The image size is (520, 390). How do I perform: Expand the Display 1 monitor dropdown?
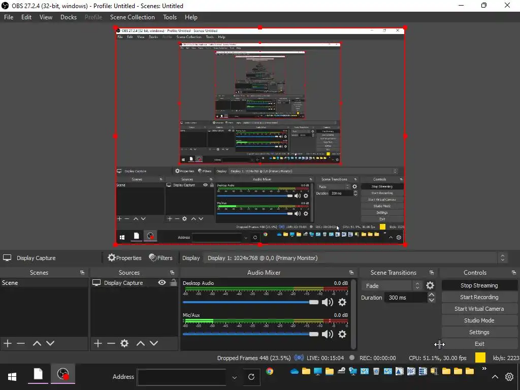point(355,257)
